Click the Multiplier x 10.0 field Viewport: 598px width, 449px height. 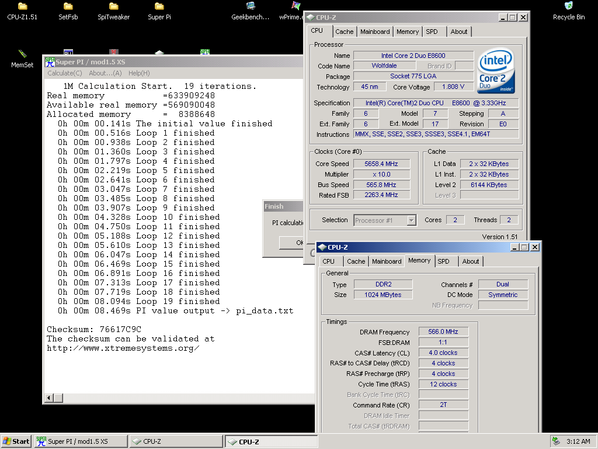tap(381, 174)
